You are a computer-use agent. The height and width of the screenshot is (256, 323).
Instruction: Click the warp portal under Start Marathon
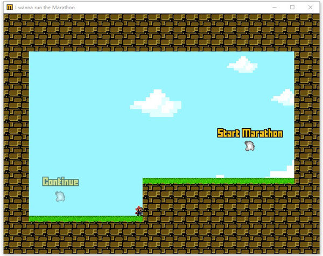(x=249, y=146)
